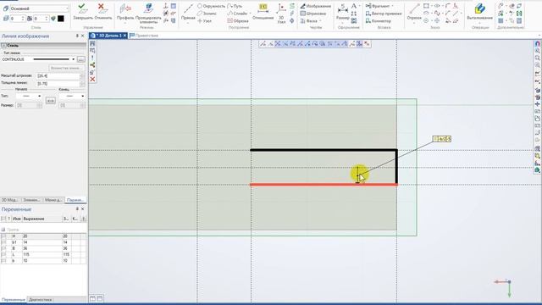The image size is (542, 305).
Task: Select Вектор привязки tool
Action: click(x=384, y=14)
